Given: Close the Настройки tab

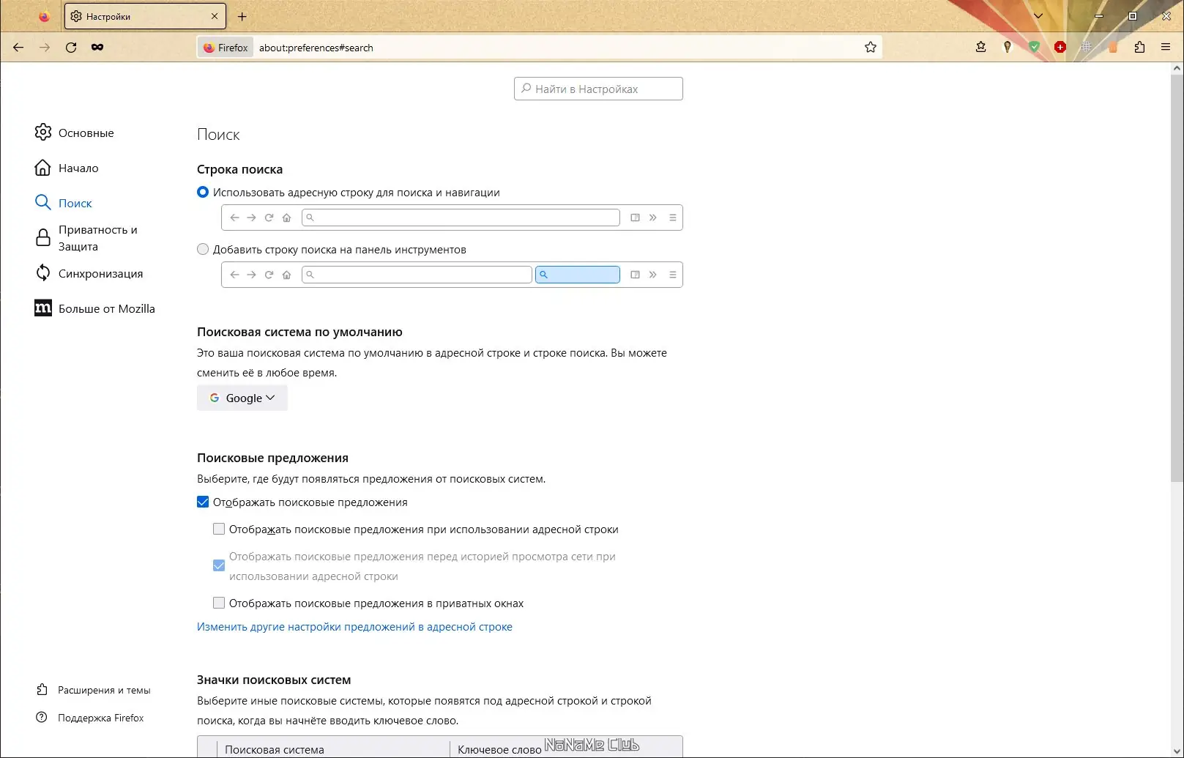Looking at the screenshot, I should pyautogui.click(x=215, y=16).
